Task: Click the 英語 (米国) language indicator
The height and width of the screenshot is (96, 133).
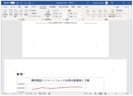Action: pyautogui.click(x=42, y=93)
